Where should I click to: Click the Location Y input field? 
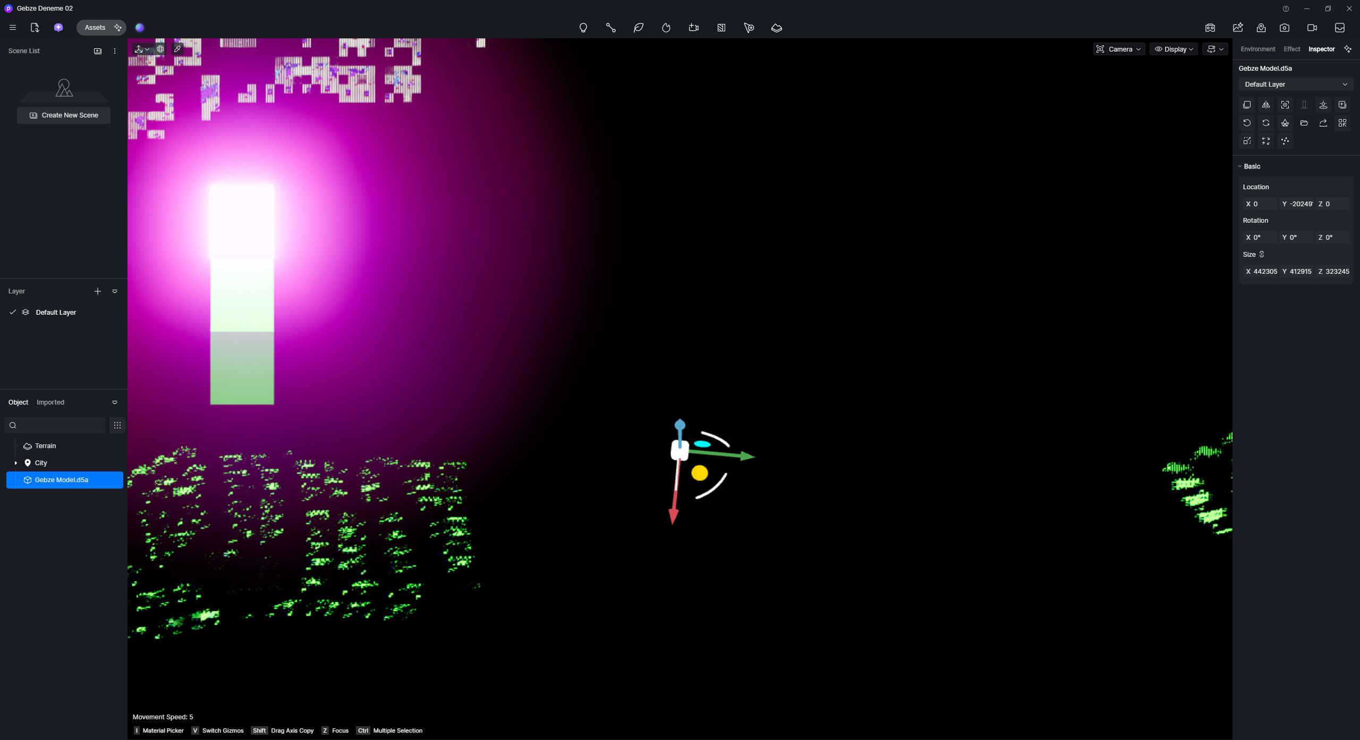click(1296, 204)
